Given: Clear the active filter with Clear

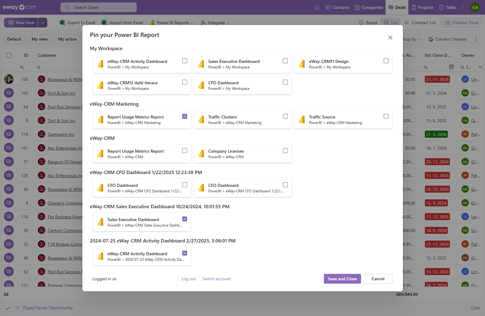Looking at the screenshot, I should pos(476,308).
